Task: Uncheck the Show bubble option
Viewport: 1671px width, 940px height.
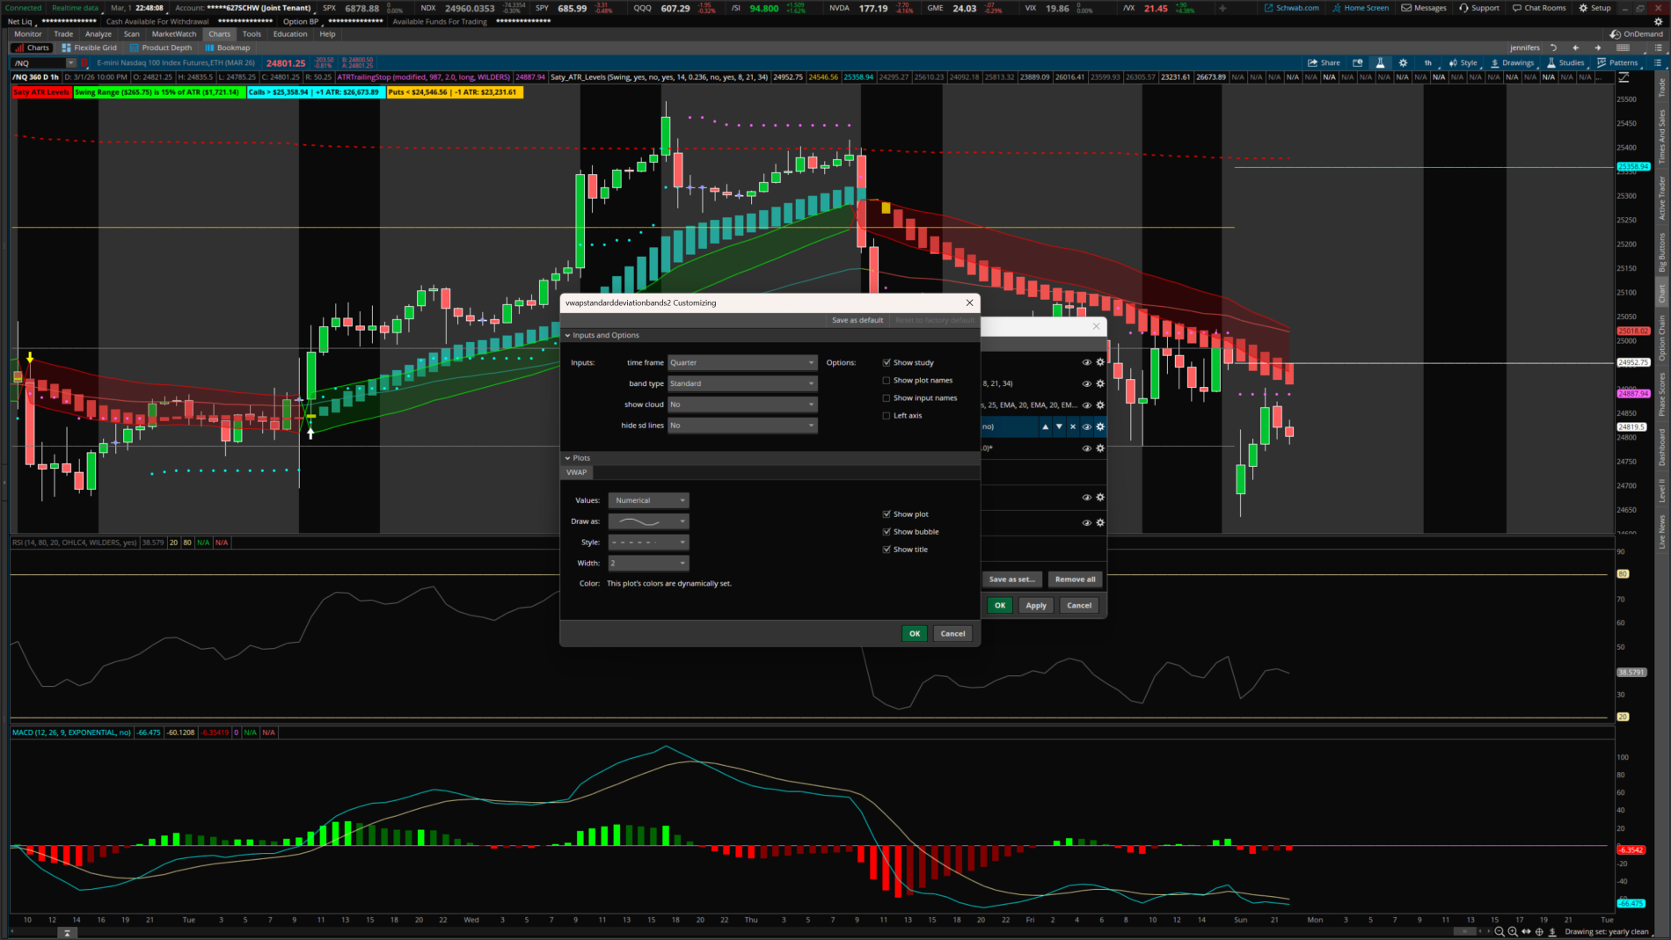Action: coord(887,532)
